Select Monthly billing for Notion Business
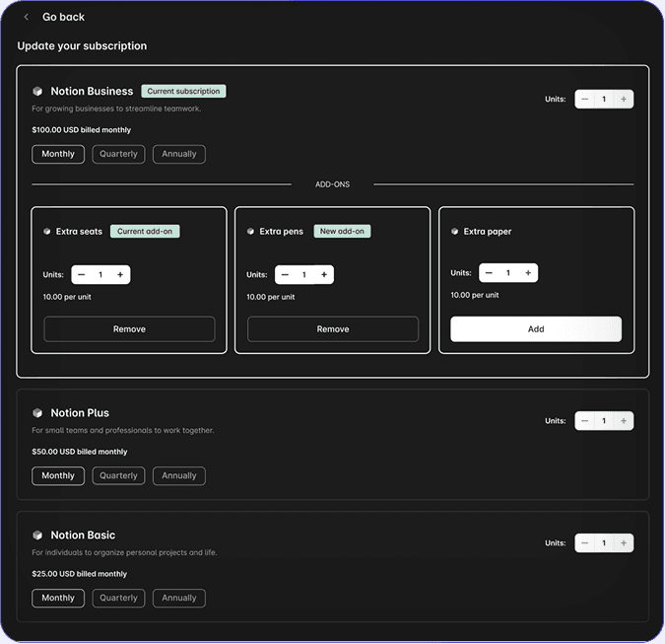Viewport: 665px width, 644px height. (x=58, y=154)
